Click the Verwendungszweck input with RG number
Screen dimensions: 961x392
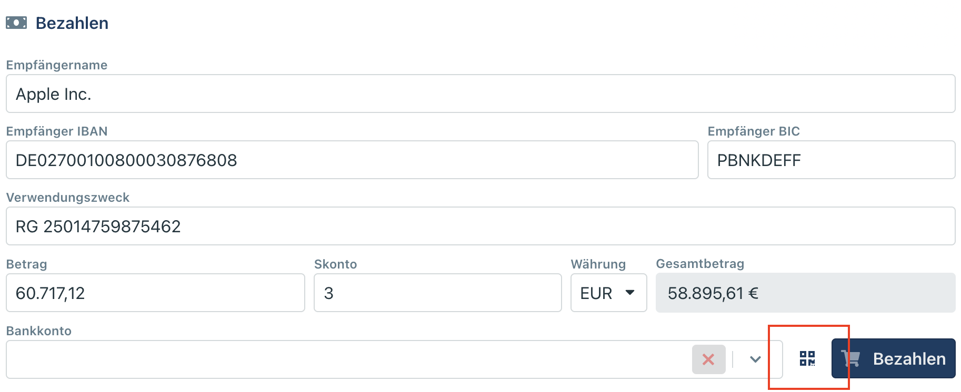click(x=480, y=226)
